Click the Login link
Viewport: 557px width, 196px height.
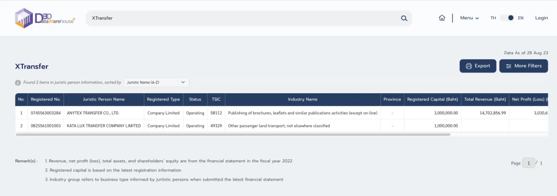point(542,18)
